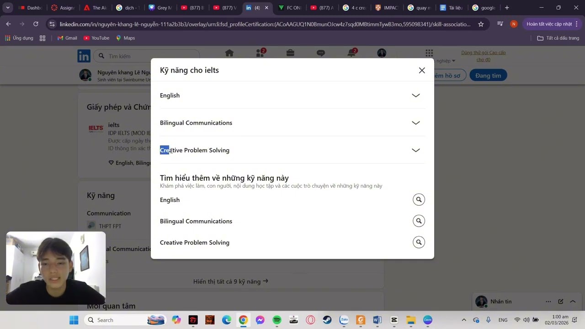The width and height of the screenshot is (585, 329).
Task: Click the Đang tìm button
Action: tap(488, 75)
